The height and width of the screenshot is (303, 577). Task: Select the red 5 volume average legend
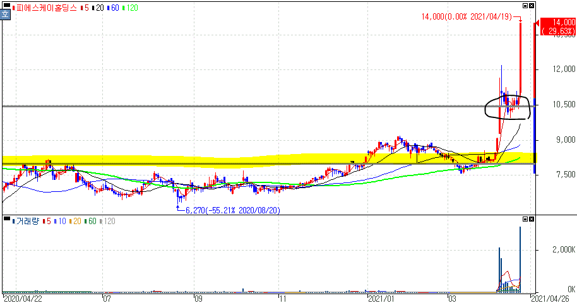point(47,221)
